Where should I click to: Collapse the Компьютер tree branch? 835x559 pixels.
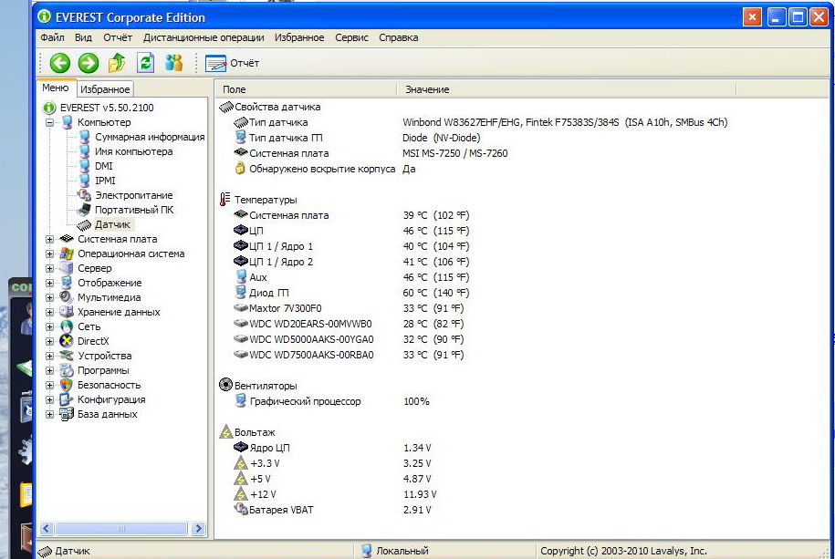click(50, 122)
